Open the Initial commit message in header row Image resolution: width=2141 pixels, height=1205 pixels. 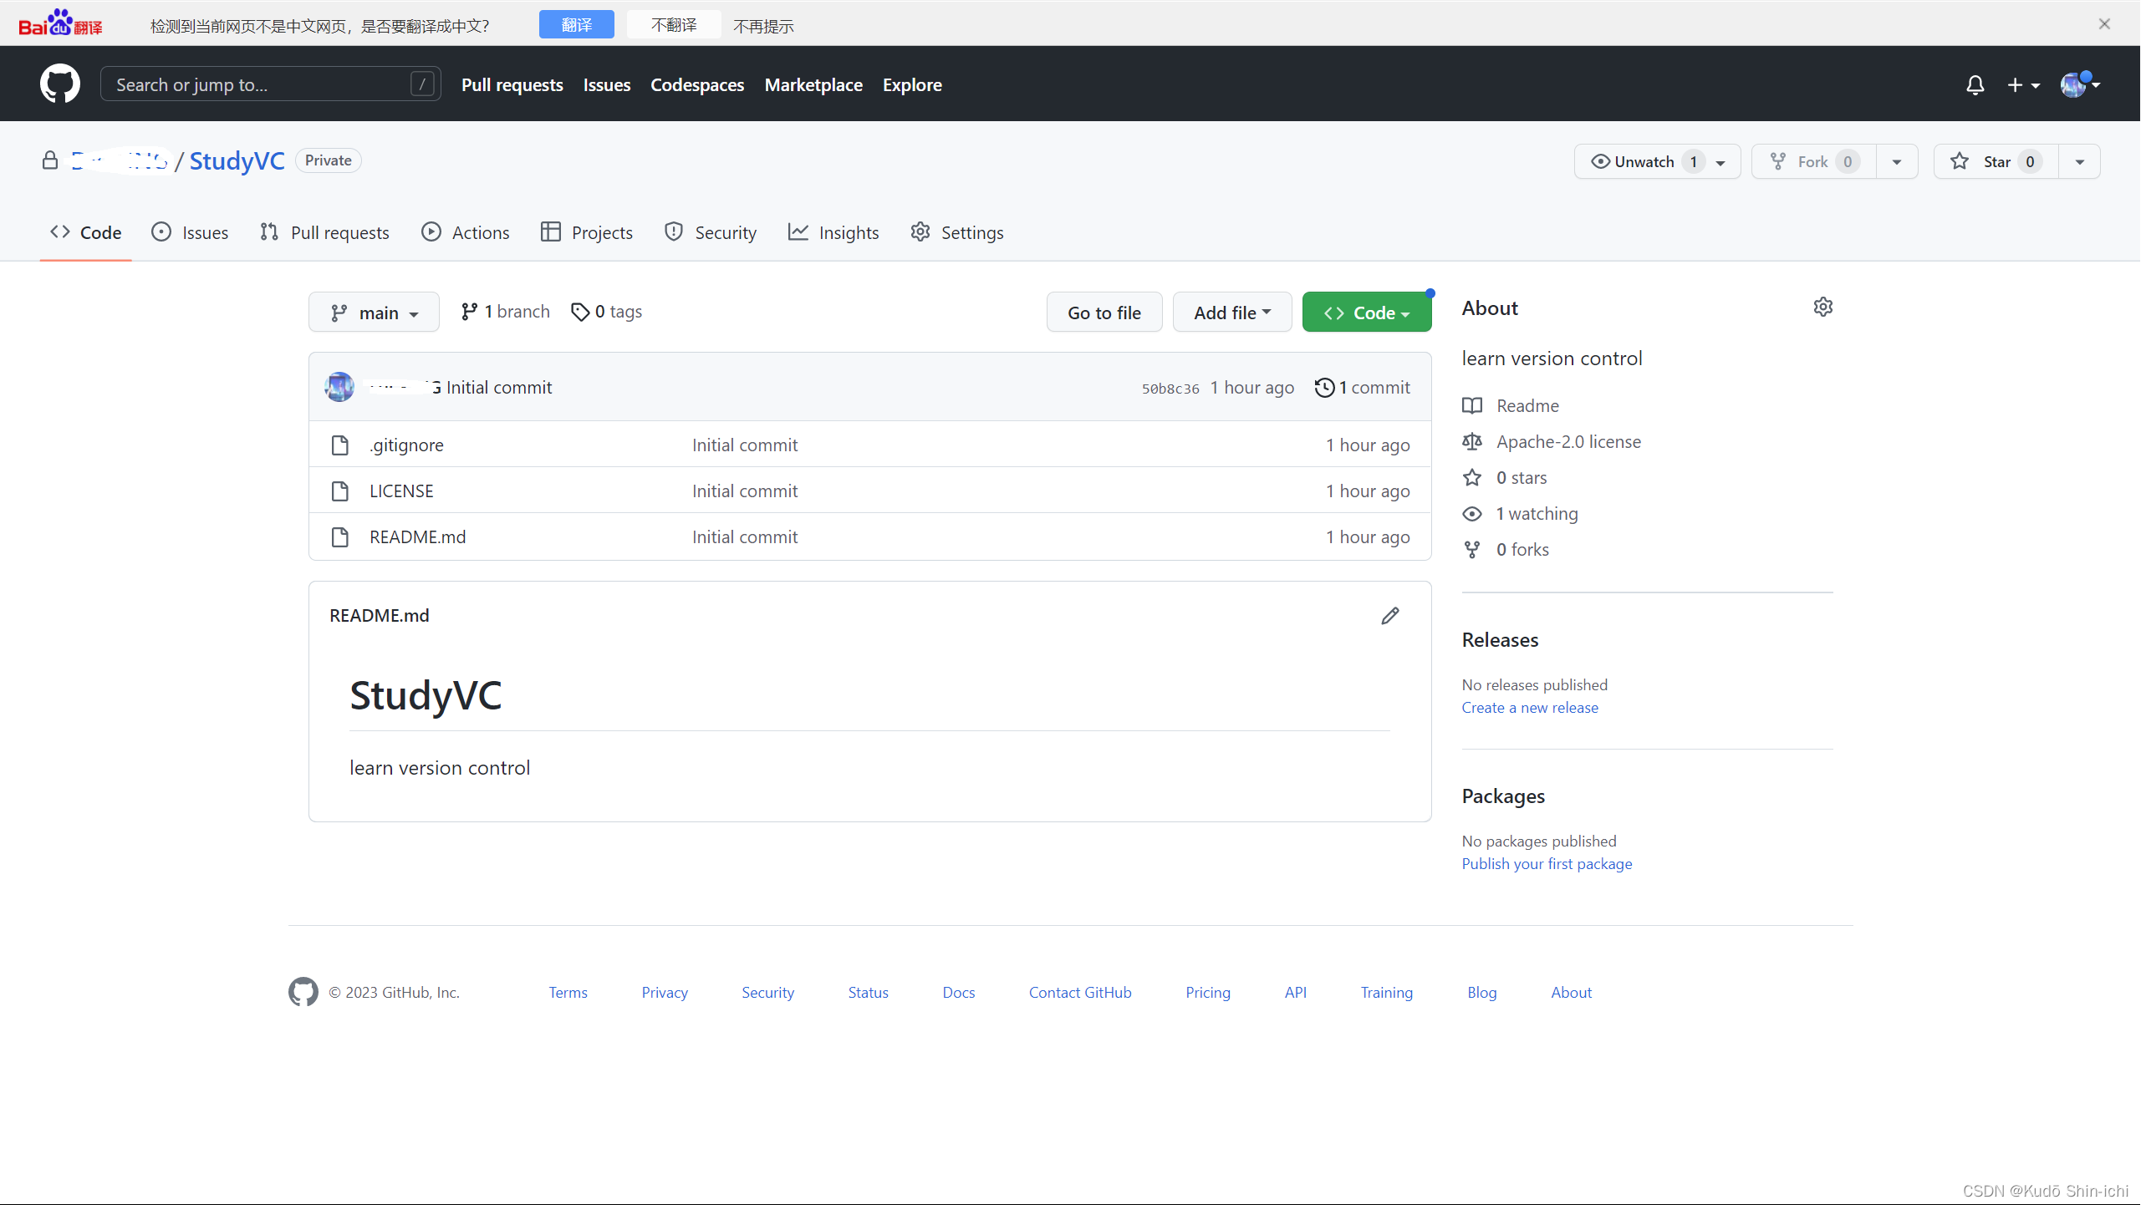click(x=499, y=388)
